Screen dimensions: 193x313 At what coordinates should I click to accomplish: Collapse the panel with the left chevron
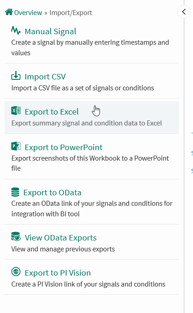tap(183, 12)
